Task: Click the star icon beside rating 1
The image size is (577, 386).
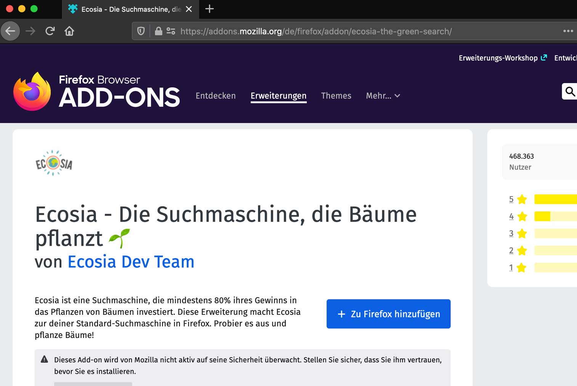Action: (521, 268)
